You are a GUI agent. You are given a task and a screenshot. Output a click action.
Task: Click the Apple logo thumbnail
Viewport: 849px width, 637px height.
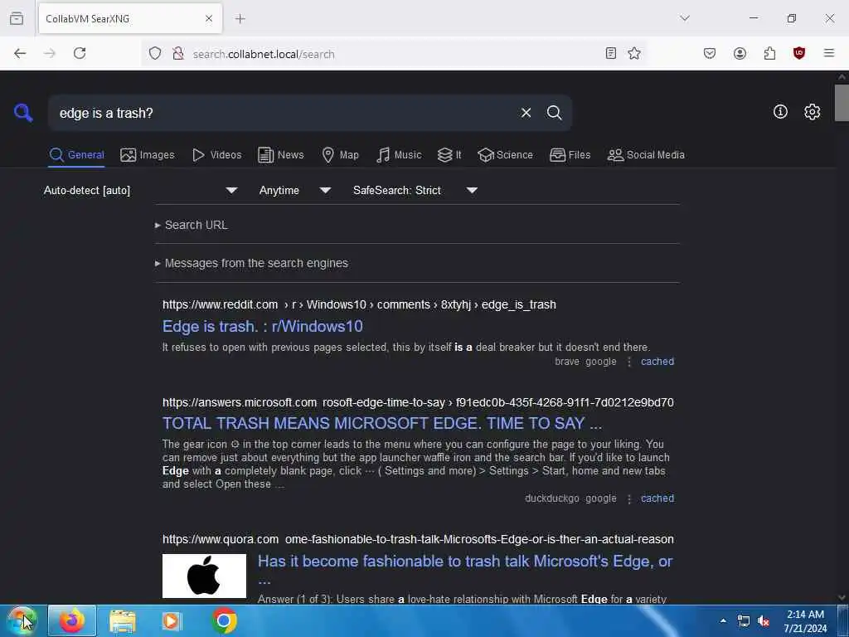tap(204, 576)
